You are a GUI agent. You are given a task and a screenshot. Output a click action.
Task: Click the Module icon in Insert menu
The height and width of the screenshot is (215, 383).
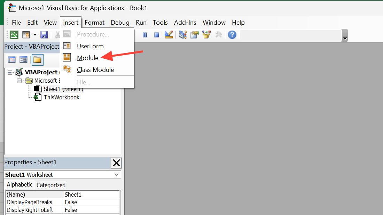click(x=67, y=58)
